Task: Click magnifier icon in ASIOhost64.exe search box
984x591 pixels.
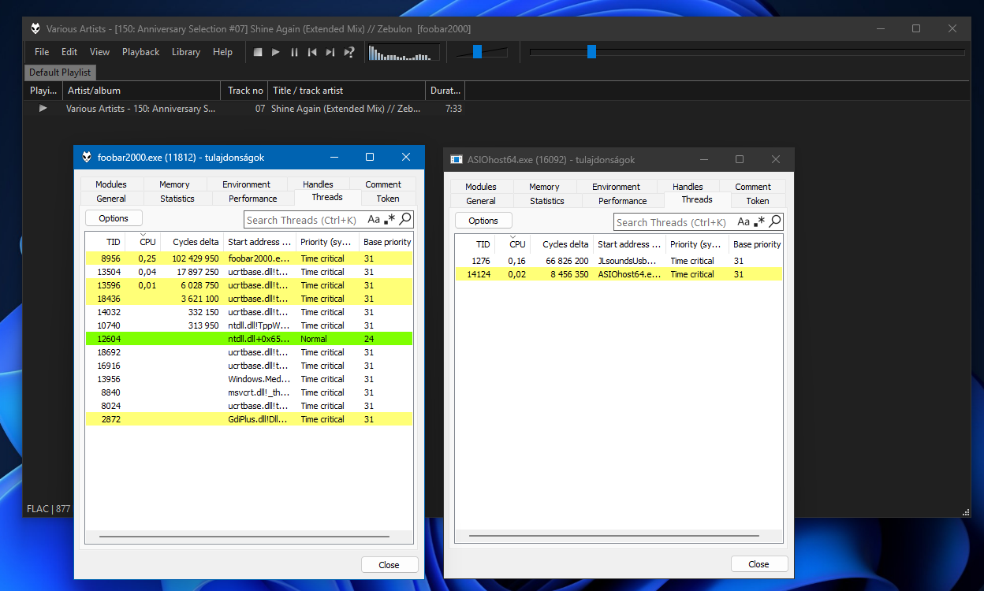Action: (775, 221)
